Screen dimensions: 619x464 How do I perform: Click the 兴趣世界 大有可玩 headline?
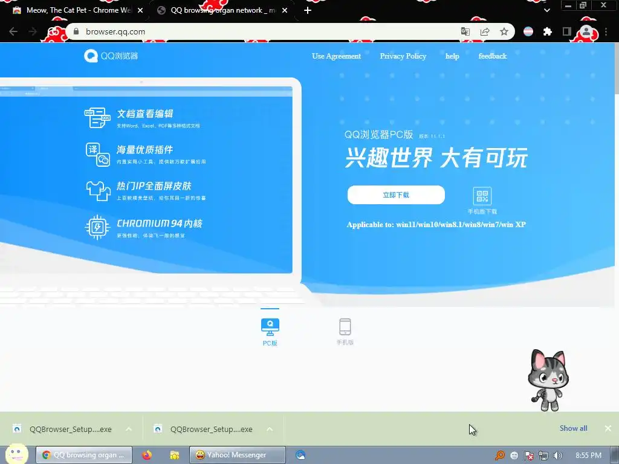(x=436, y=158)
